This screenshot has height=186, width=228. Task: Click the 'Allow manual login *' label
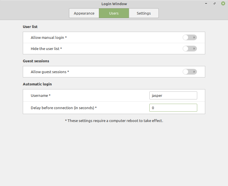(49, 38)
